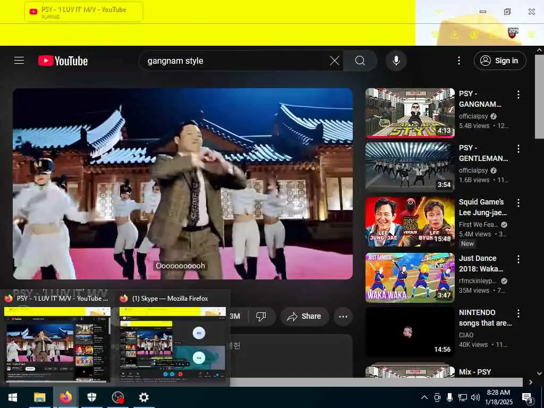Click 'PSY - GENTLEMAN...' video title
544x408 pixels.
483,153
